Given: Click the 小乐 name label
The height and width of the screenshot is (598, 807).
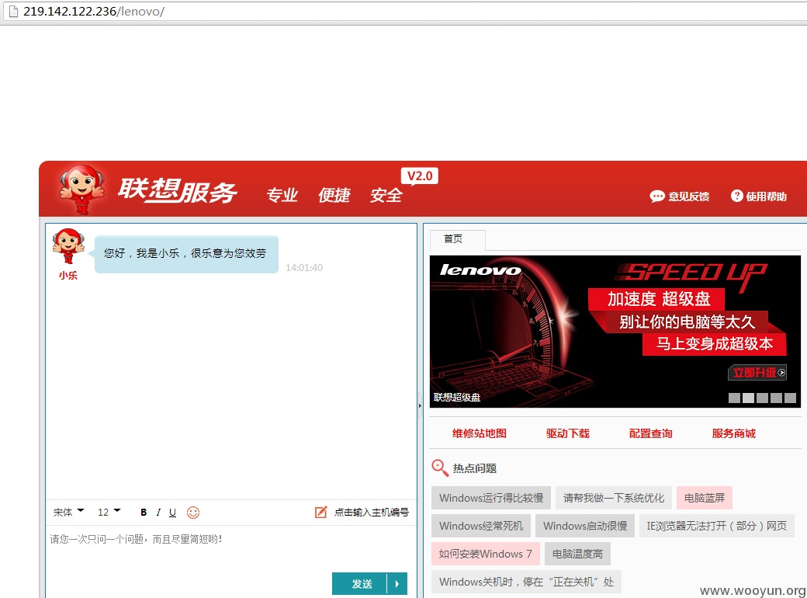Looking at the screenshot, I should 68,276.
